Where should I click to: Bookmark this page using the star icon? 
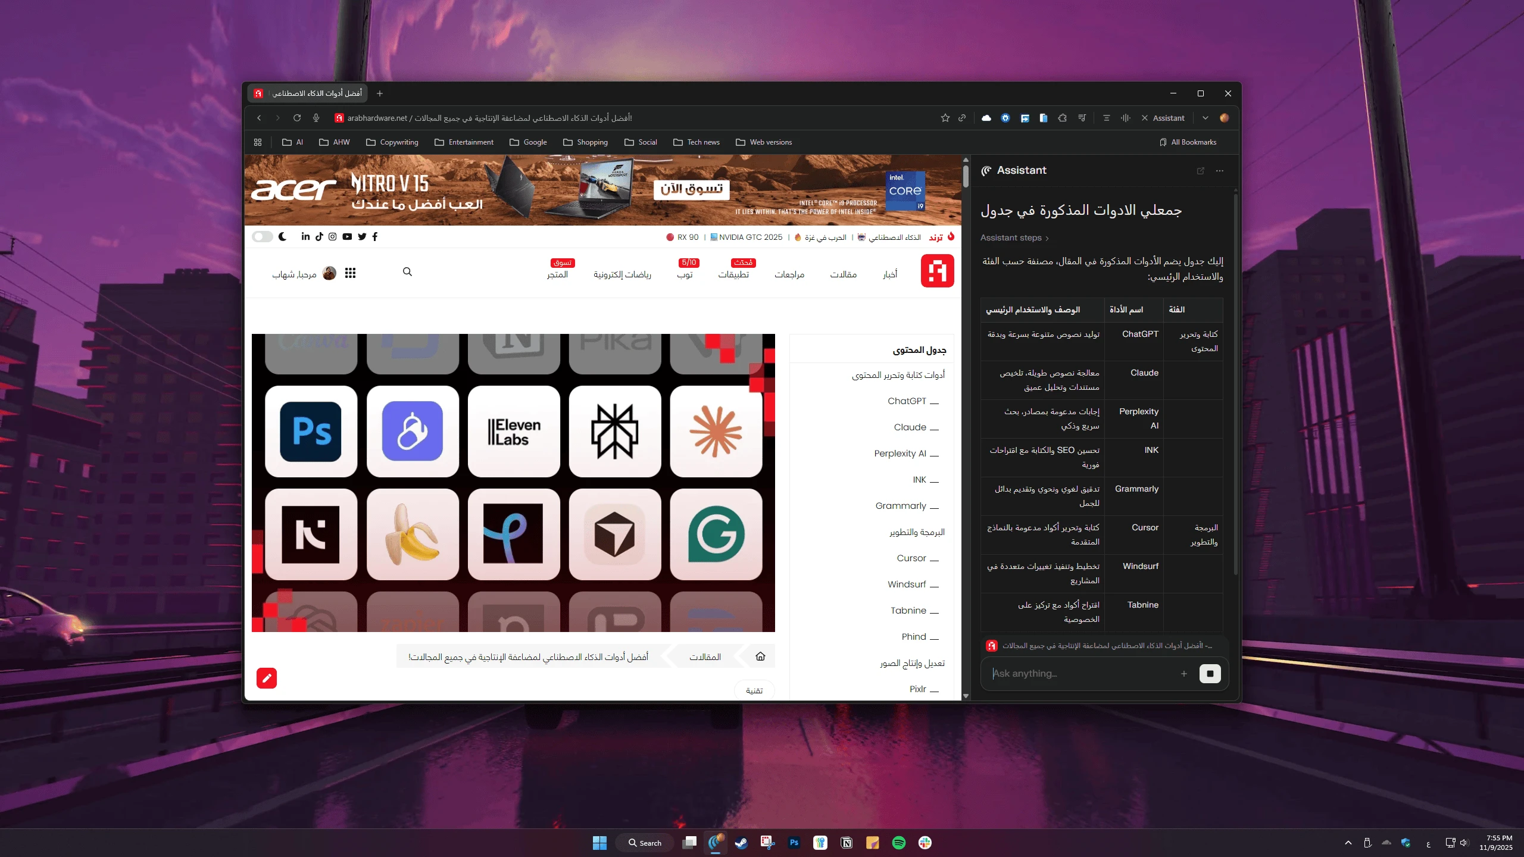[945, 118]
